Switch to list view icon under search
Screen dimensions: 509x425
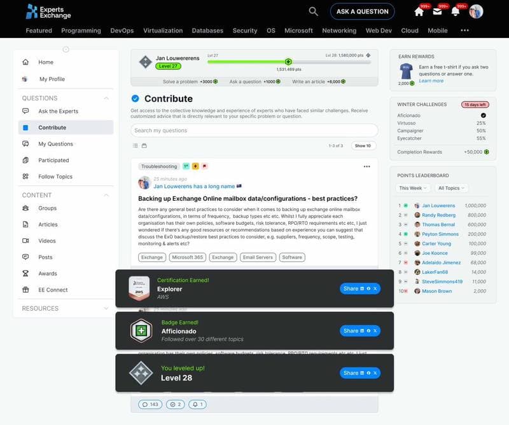click(135, 145)
